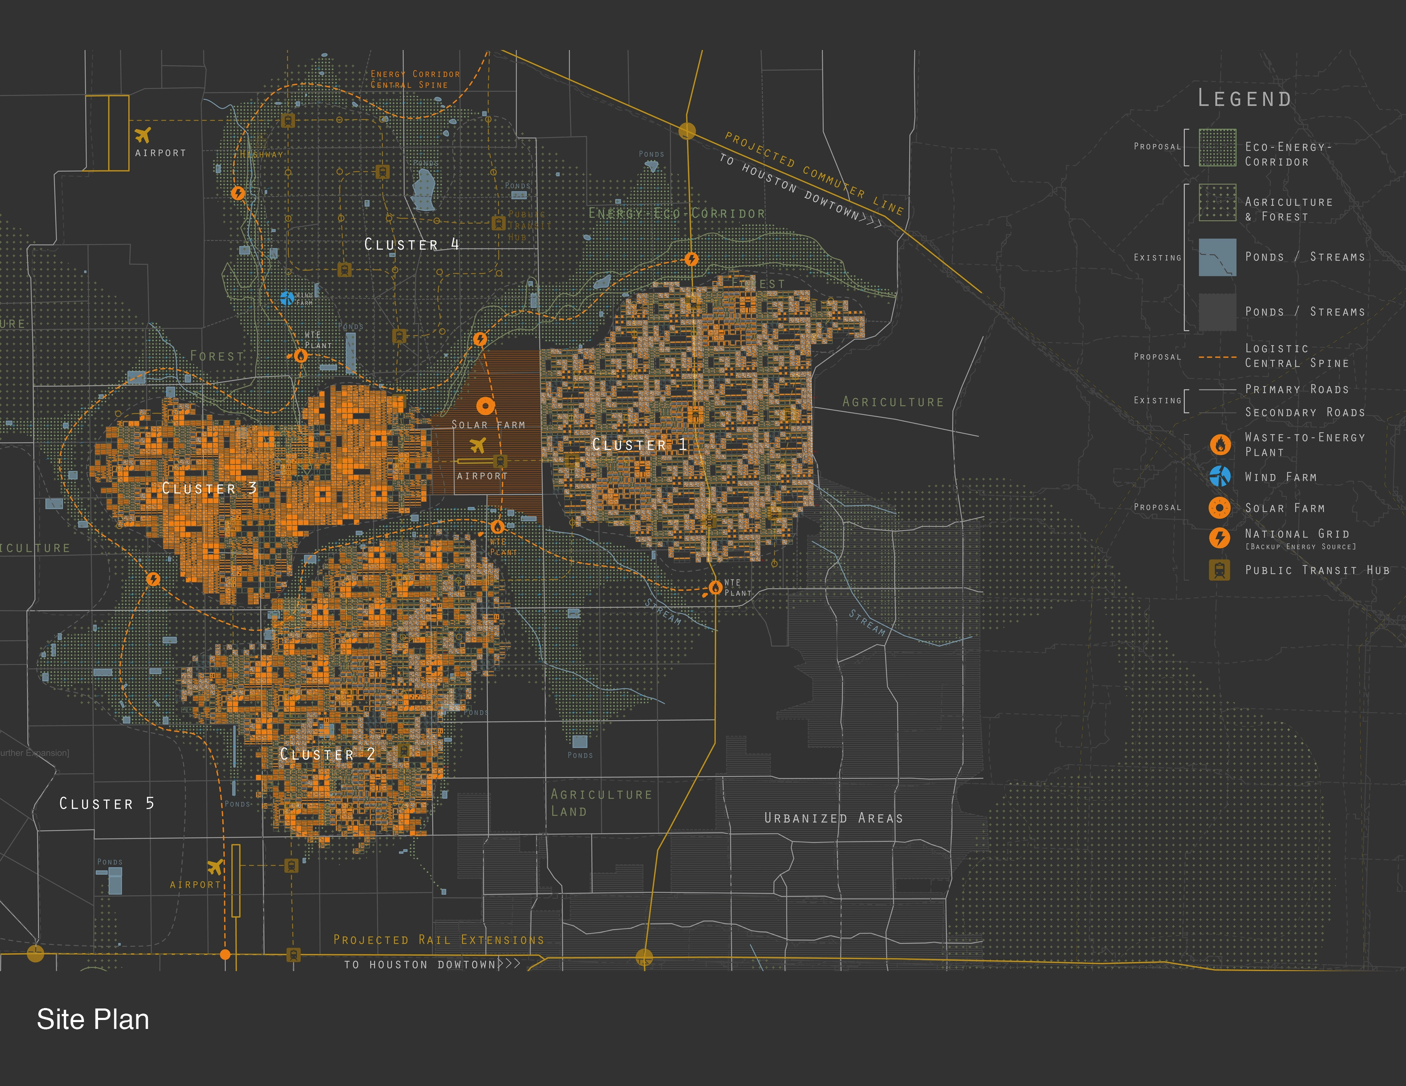Click the Cluster 3 label
The width and height of the screenshot is (1406, 1086).
pyautogui.click(x=209, y=488)
